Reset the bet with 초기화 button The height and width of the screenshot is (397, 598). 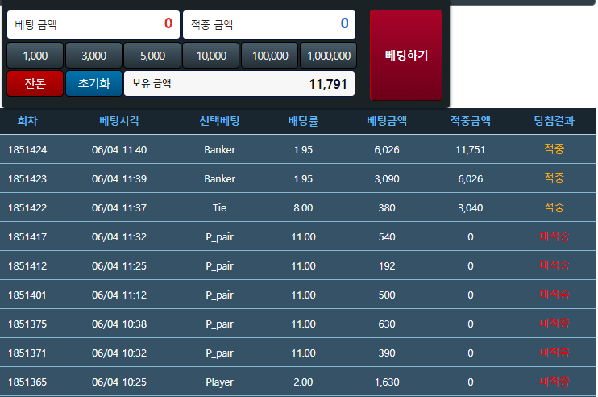tap(93, 83)
